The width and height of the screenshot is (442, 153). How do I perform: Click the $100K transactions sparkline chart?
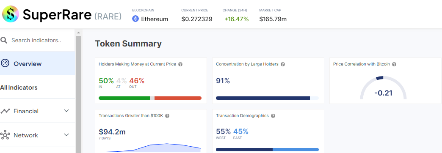[150, 148]
